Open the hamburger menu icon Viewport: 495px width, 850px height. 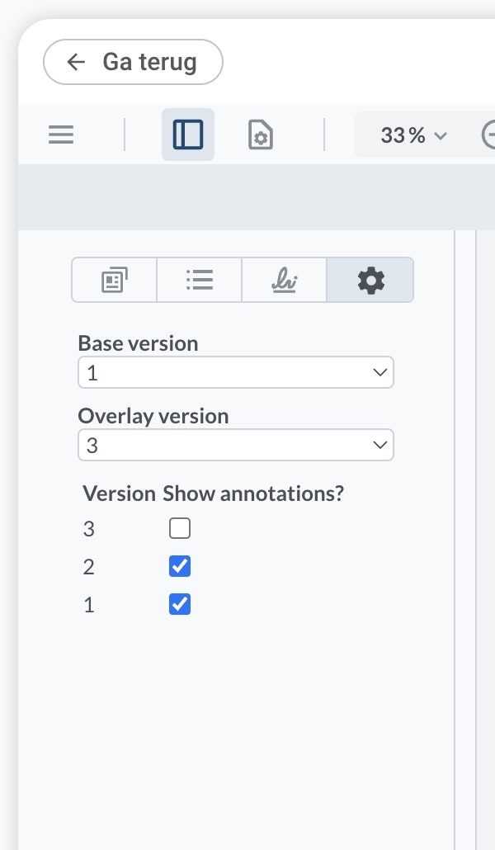click(61, 135)
